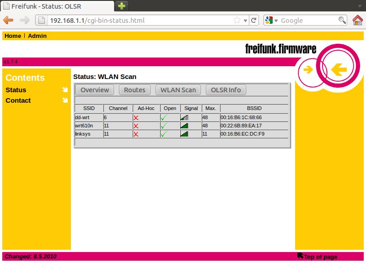Click the arrow icon next to Contact
The height and width of the screenshot is (263, 366).
[65, 100]
